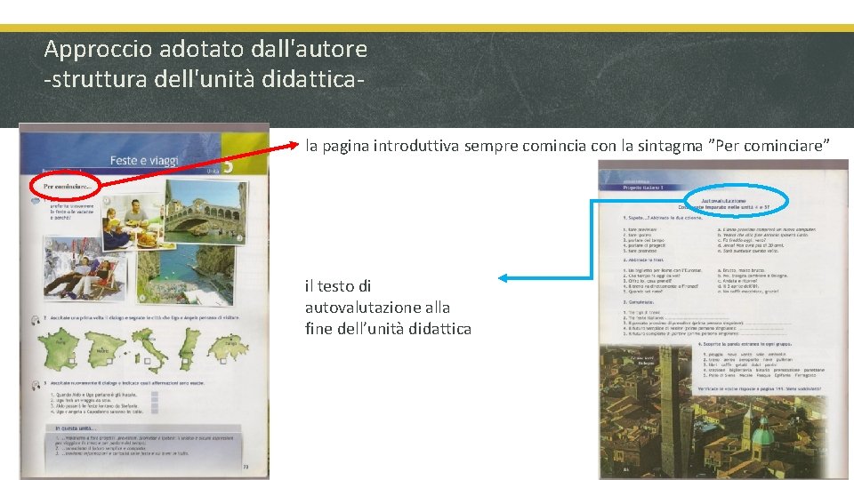
Task: Click the "Per cominciare..." heading on left page
Action: [68, 186]
